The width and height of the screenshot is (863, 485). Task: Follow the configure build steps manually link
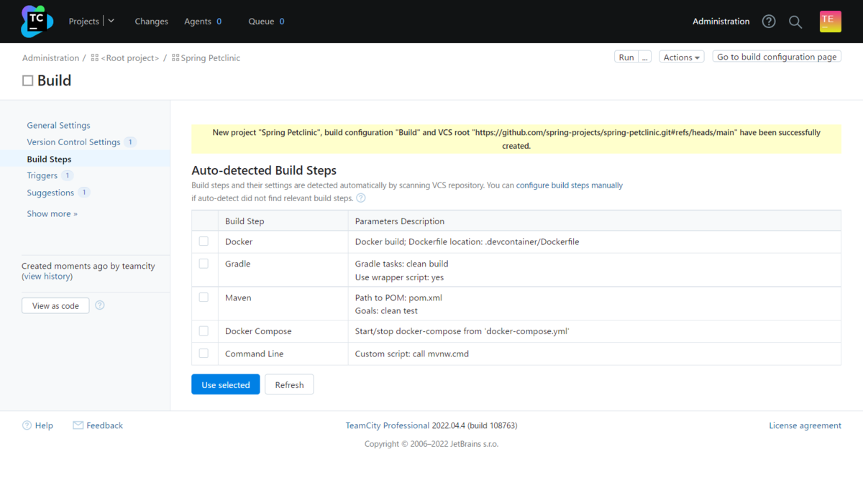tap(569, 185)
